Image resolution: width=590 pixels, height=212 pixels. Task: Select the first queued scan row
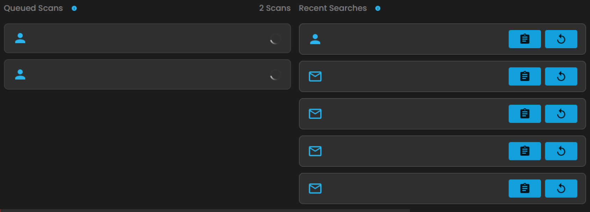tap(147, 38)
